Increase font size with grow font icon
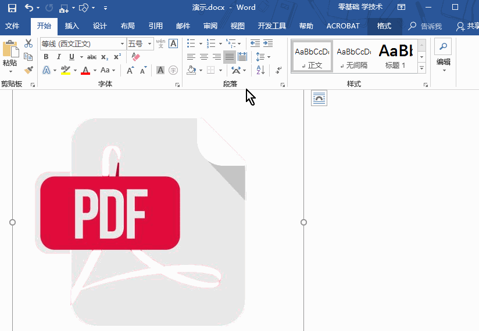This screenshot has width=479, height=331. [x=130, y=70]
